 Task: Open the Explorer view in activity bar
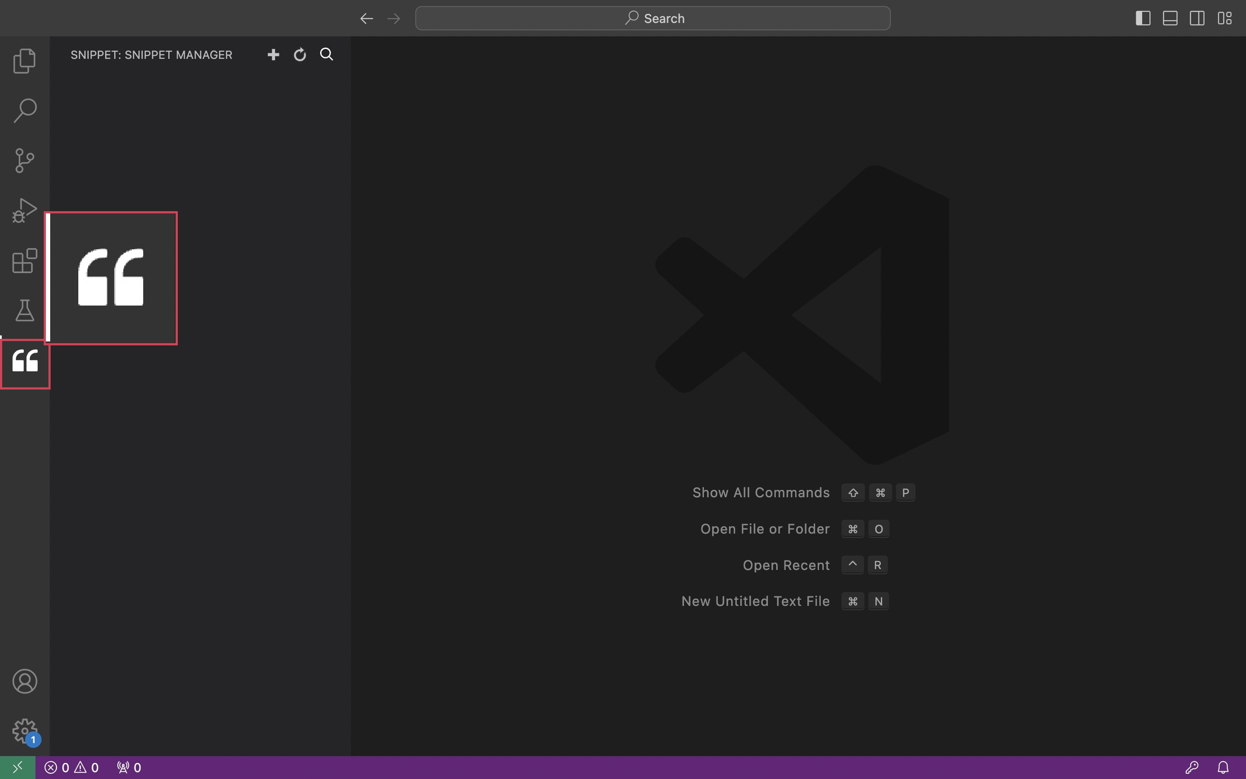[x=25, y=61]
